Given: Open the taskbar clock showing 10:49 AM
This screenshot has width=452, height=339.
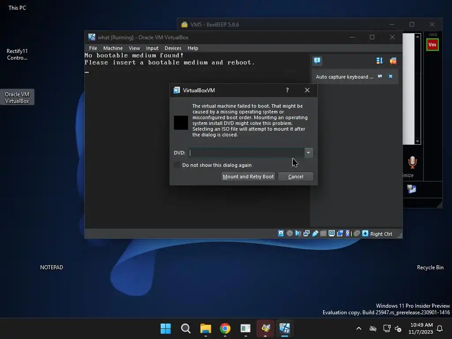Looking at the screenshot, I should (x=421, y=328).
